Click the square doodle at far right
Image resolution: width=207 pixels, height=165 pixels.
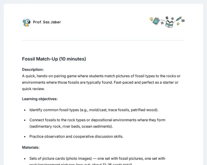pos(183,21)
